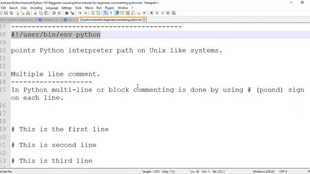Screen dimensions: 310x174
Task: Click 'Windows (CR LF)' in status bar
Action: click(263, 172)
